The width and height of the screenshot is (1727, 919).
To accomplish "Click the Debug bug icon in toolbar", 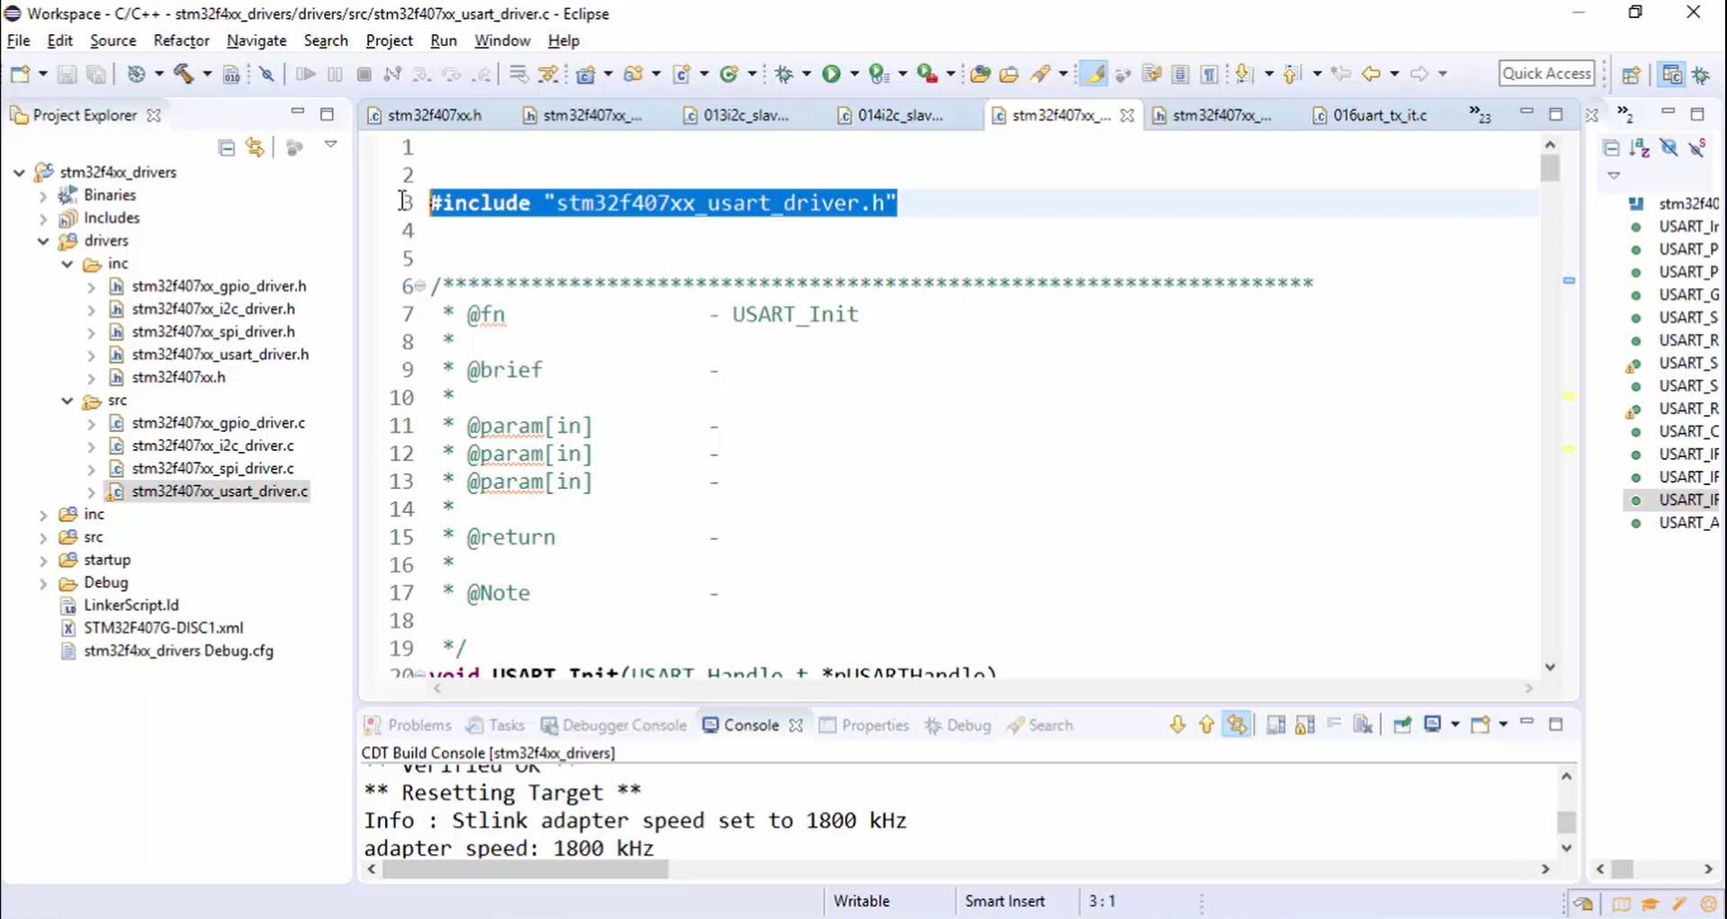I will pyautogui.click(x=784, y=74).
